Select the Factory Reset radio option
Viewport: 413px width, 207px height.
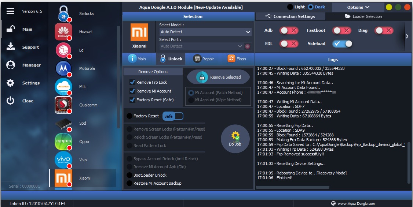pyautogui.click(x=129, y=116)
